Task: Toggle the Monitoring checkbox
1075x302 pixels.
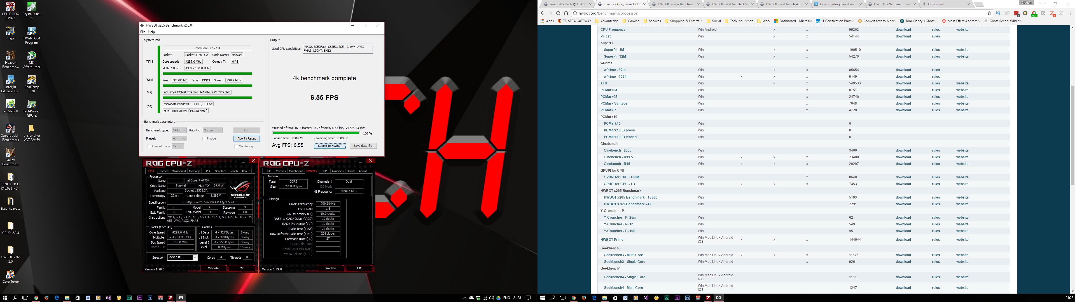Action: [236, 147]
